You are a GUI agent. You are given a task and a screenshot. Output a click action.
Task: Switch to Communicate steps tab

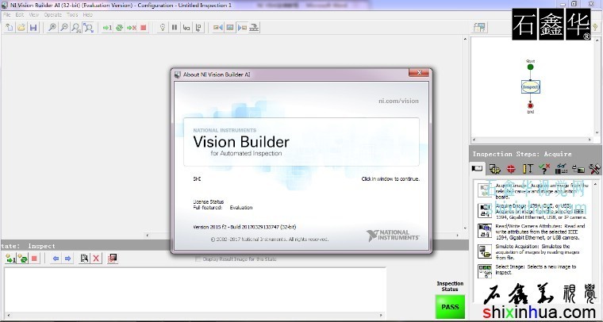(x=578, y=168)
